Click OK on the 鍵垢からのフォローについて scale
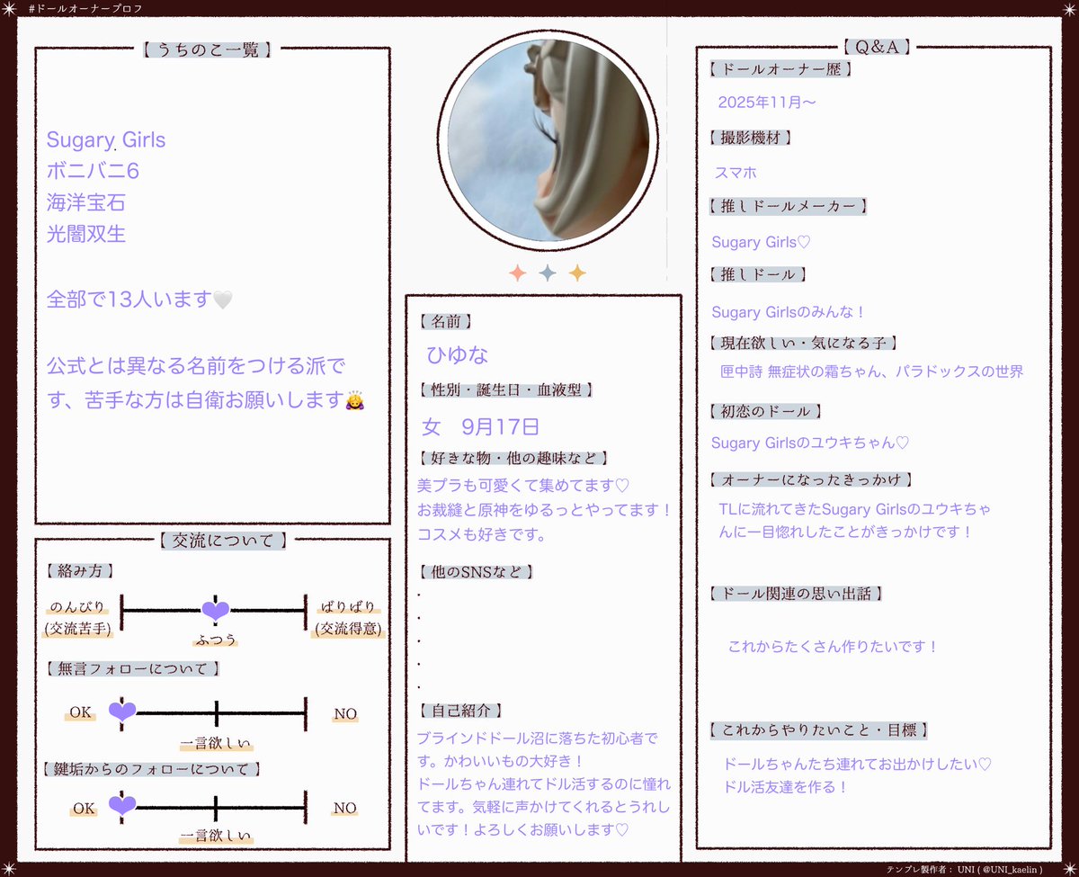The width and height of the screenshot is (1079, 877). point(85,808)
